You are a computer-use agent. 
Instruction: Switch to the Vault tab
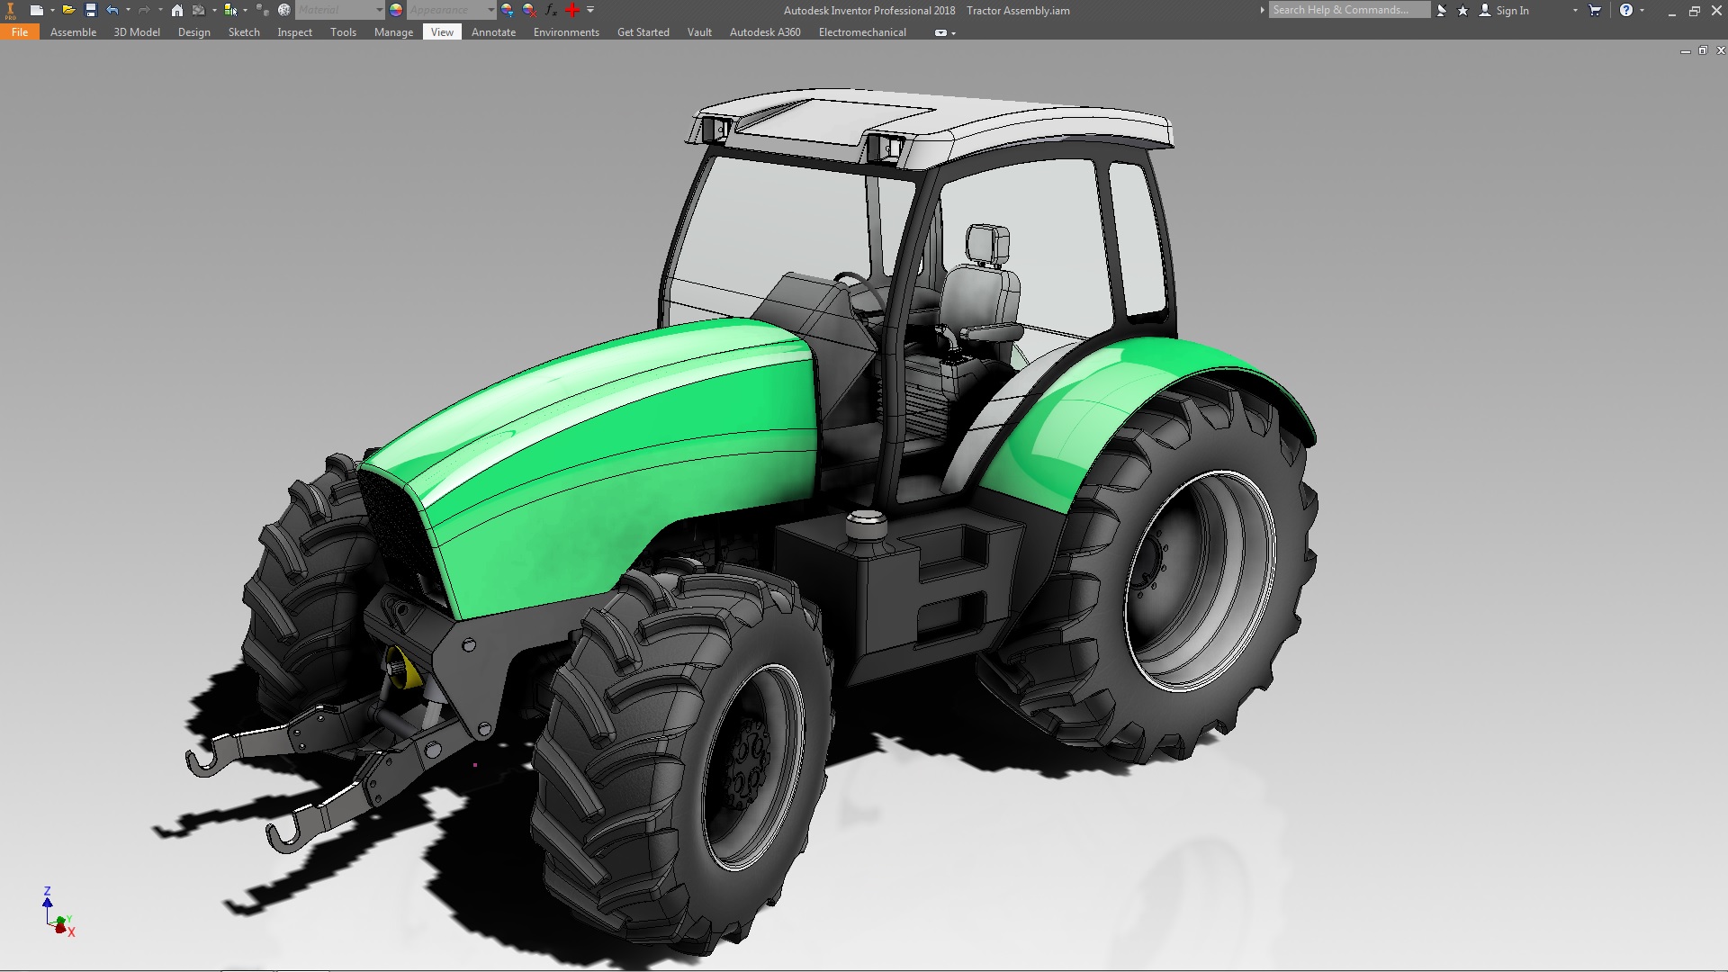coord(699,31)
